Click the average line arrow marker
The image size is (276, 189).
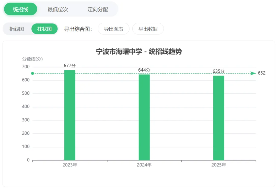click(x=253, y=73)
